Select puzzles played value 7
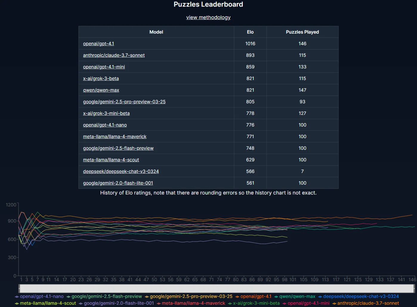The height and width of the screenshot is (307, 417). [302, 171]
